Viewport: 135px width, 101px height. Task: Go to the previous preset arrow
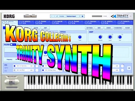[x=52, y=16]
